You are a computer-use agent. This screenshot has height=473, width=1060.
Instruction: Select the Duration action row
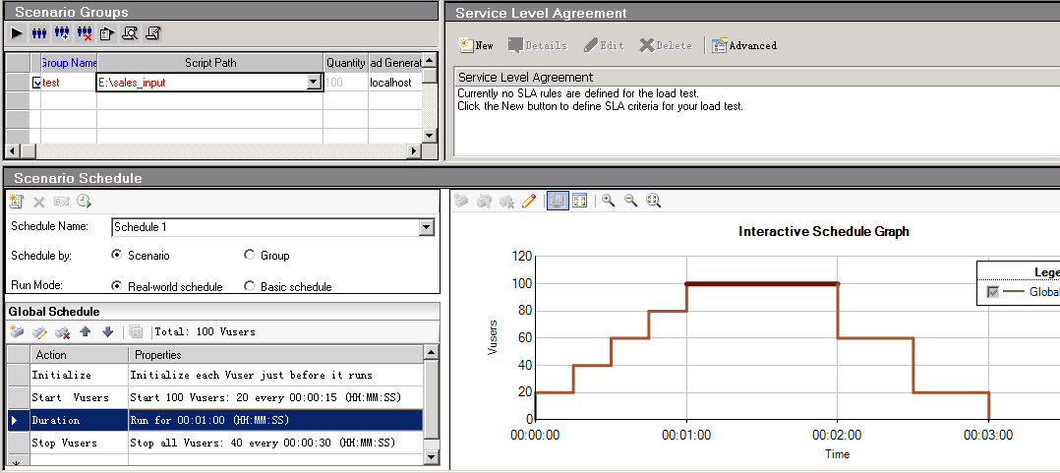coord(215,420)
